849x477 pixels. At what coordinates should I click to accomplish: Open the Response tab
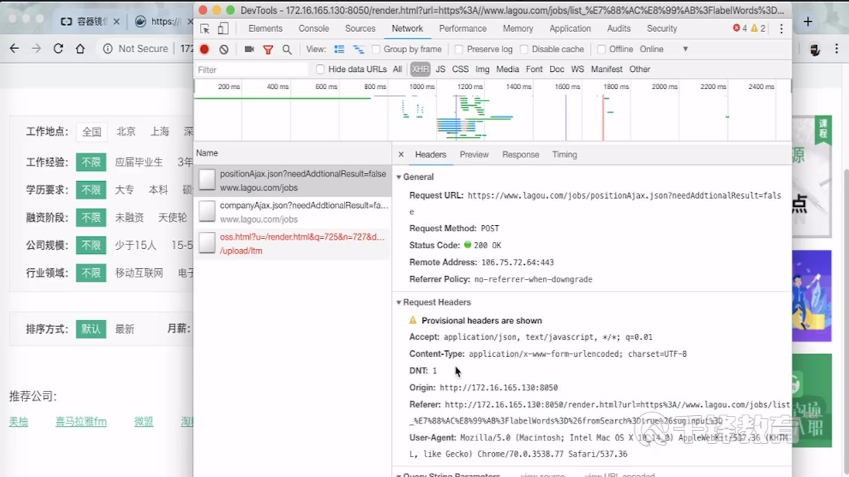point(520,155)
